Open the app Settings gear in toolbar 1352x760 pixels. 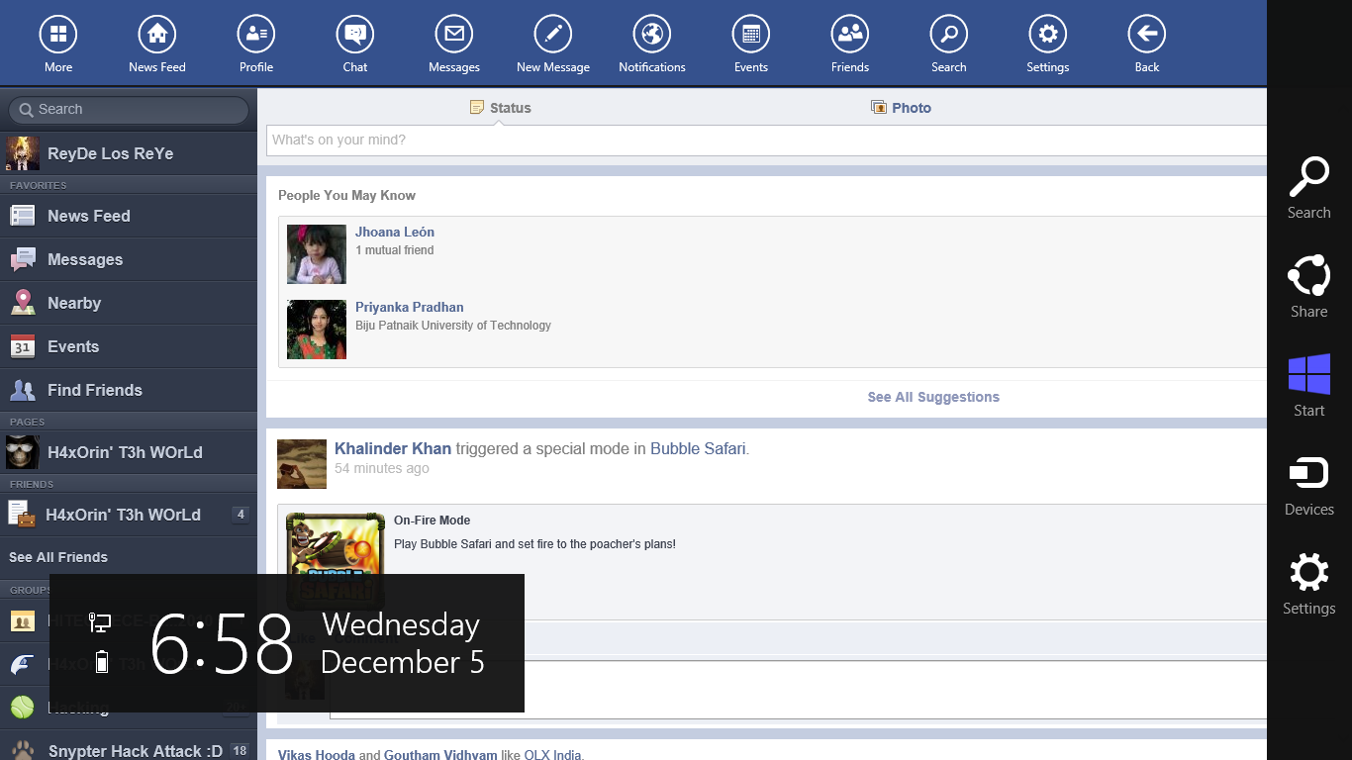1048,35
